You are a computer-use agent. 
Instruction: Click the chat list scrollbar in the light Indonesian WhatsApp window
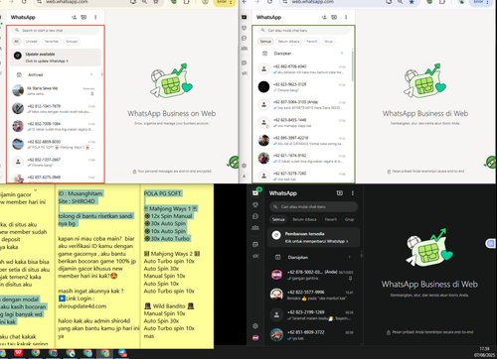(352, 66)
